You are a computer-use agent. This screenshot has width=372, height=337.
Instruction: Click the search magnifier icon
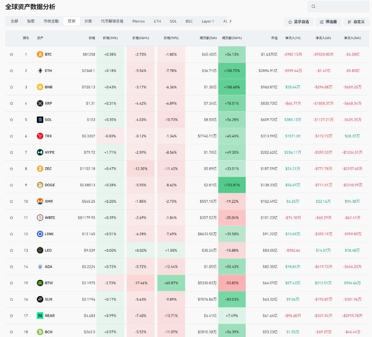click(x=314, y=6)
